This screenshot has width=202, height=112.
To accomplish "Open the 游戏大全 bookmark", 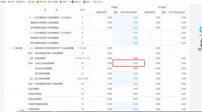I will (21, 2).
